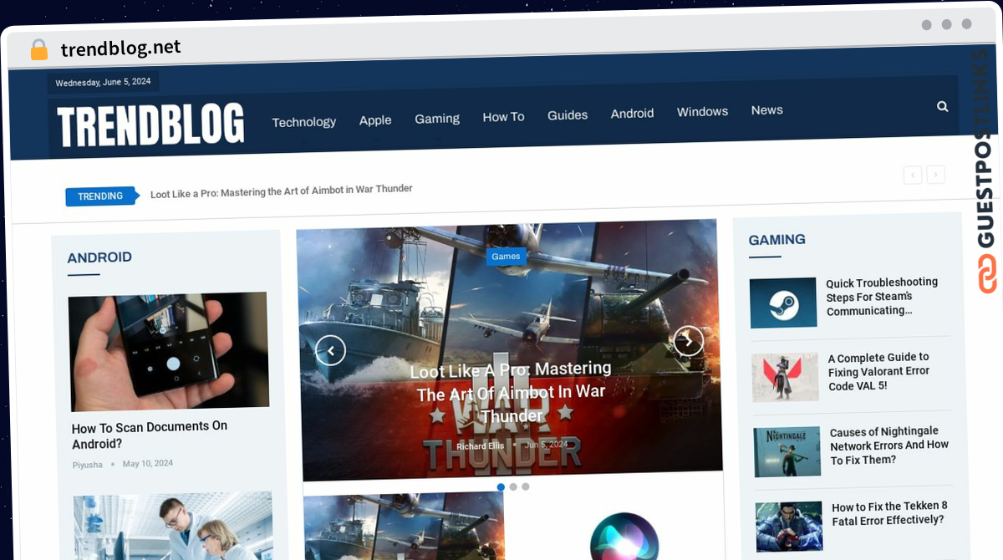Show previous trending headline with left arrow
Screen dimensions: 1003x560
tap(913, 175)
